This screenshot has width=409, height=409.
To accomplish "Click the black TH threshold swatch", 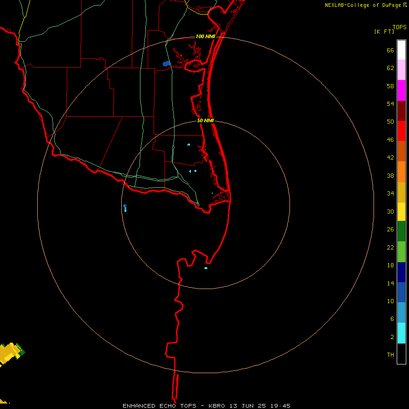I will click(401, 354).
